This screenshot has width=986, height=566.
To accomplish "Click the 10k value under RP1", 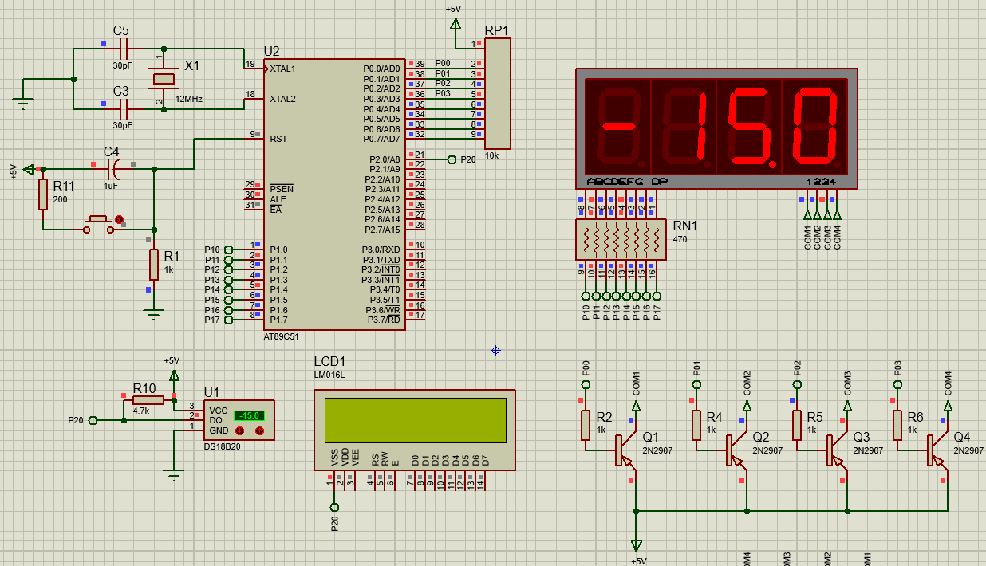I will 492,155.
